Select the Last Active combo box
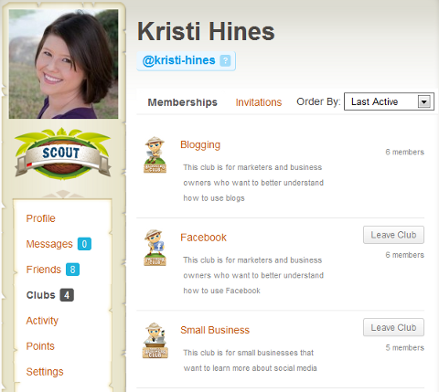 (x=389, y=101)
